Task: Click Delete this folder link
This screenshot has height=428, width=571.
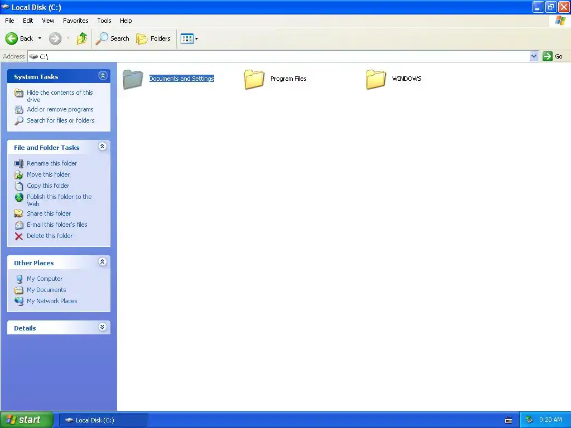Action: [x=50, y=236]
